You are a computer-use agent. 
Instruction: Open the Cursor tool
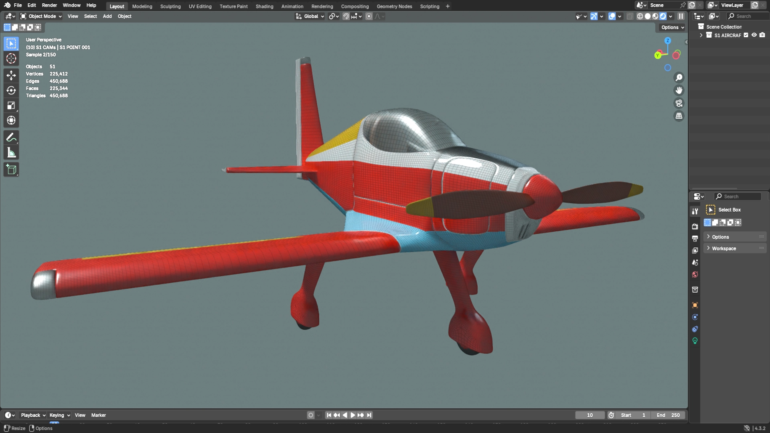click(11, 59)
